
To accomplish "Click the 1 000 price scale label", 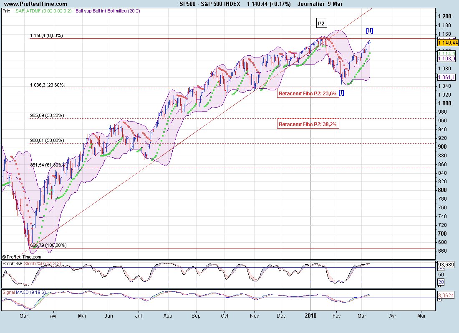I will coord(444,103).
